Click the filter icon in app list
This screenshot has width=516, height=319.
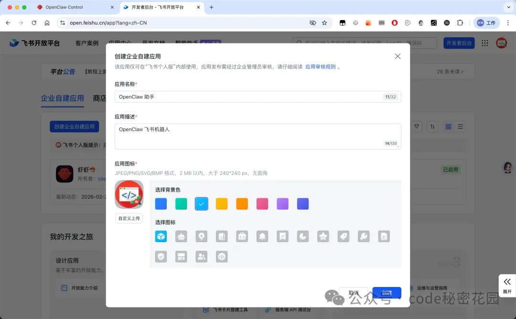point(417,127)
